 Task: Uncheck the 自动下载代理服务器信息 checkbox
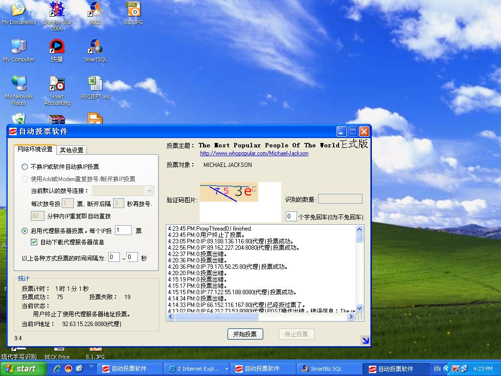click(34, 242)
